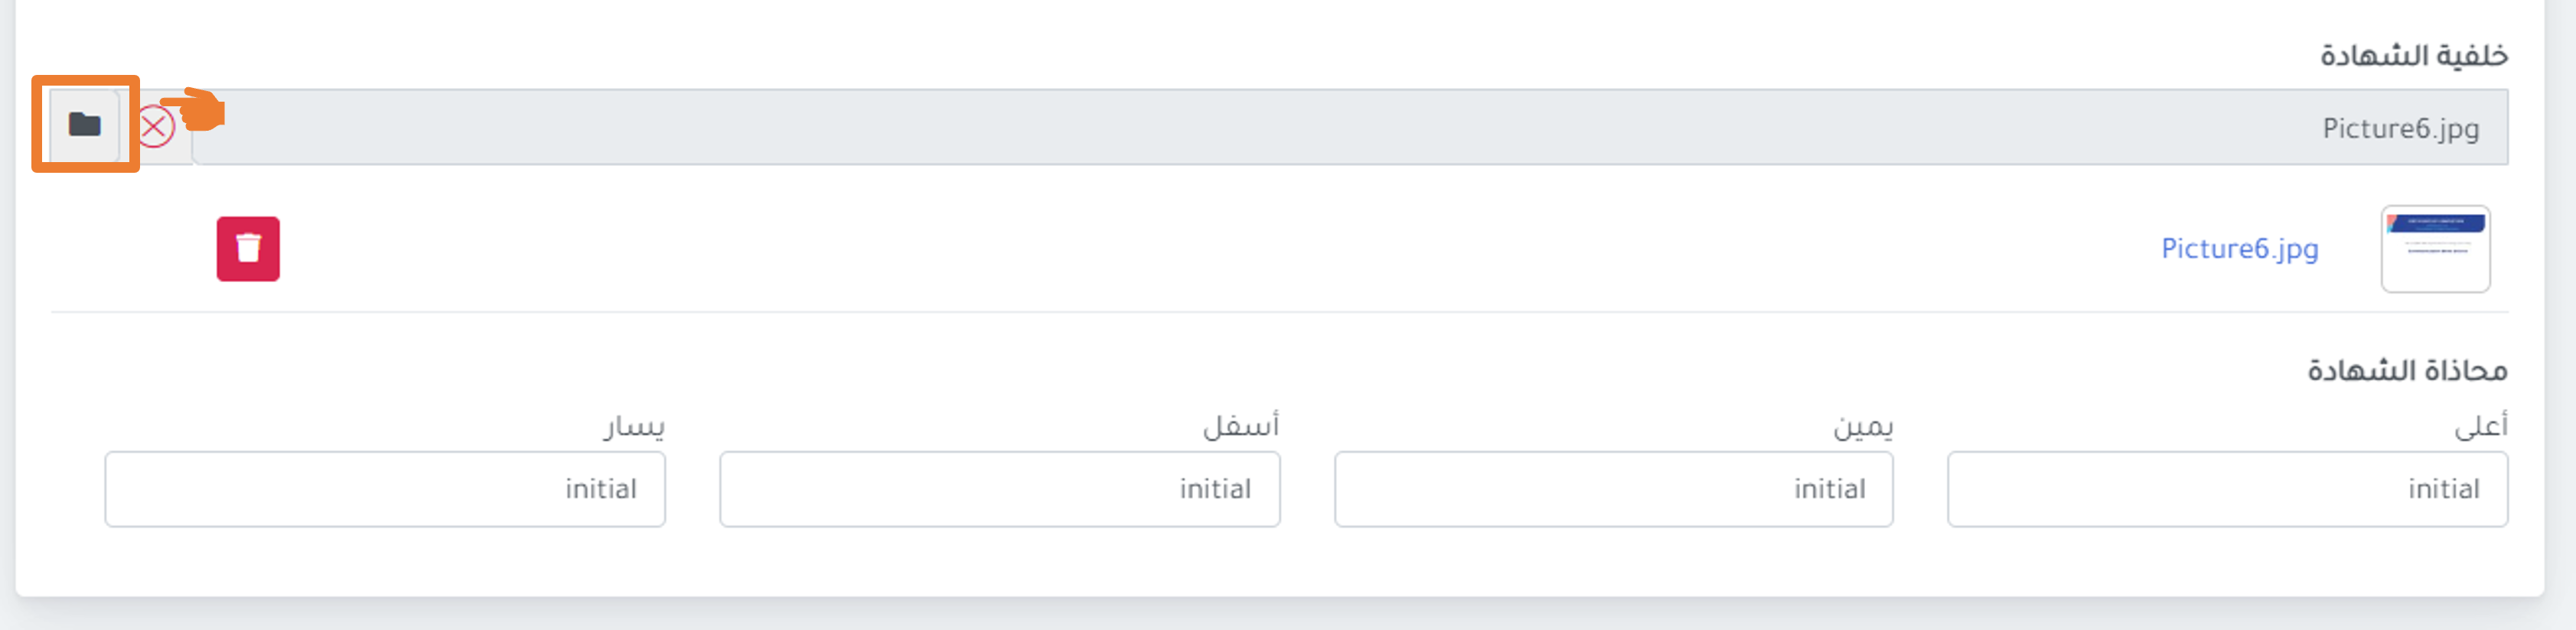2576x630 pixels.
Task: Open the folder browse icon for certificate background
Action: click(85, 125)
